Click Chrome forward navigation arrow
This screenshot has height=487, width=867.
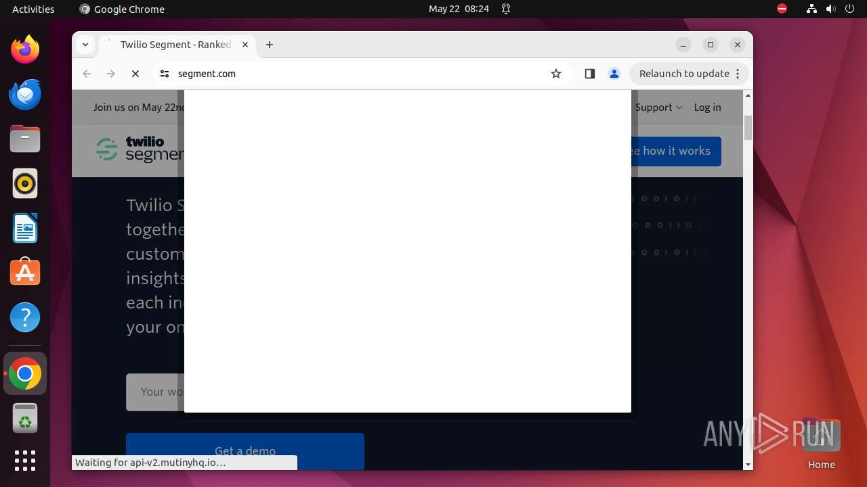coord(111,74)
